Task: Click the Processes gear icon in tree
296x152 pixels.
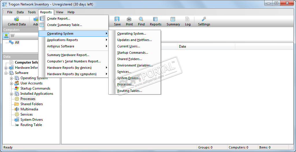Action: tap(17, 99)
